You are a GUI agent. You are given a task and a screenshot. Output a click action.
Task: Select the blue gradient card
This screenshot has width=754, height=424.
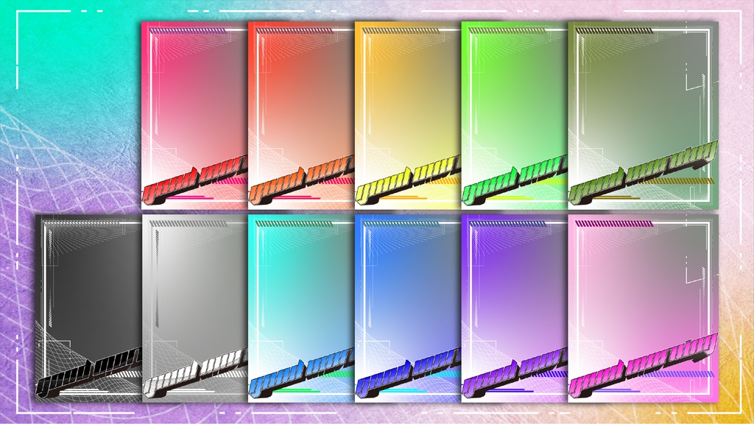[408, 308]
